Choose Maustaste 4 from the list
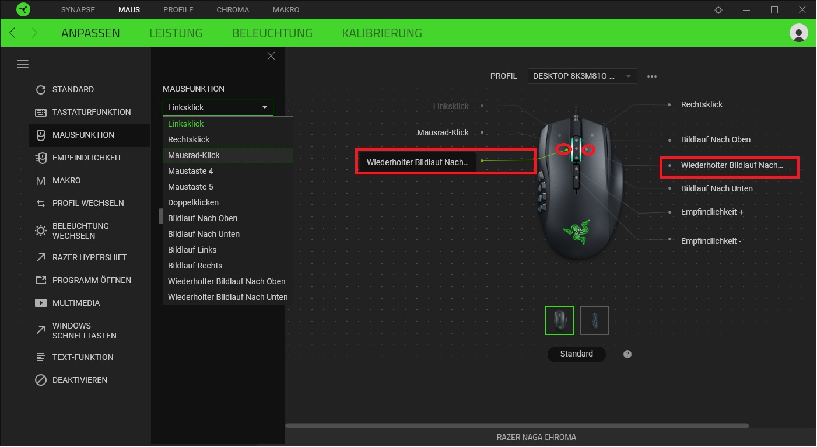This screenshot has width=817, height=447. pyautogui.click(x=228, y=171)
